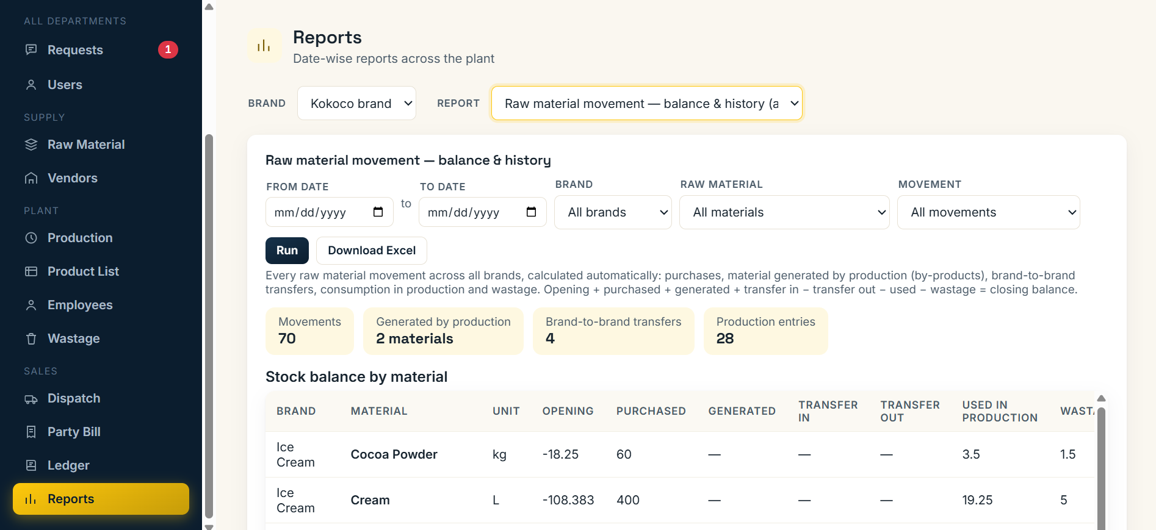Click the sidebar scrollbar up arrow
The width and height of the screenshot is (1156, 530).
coord(209,7)
